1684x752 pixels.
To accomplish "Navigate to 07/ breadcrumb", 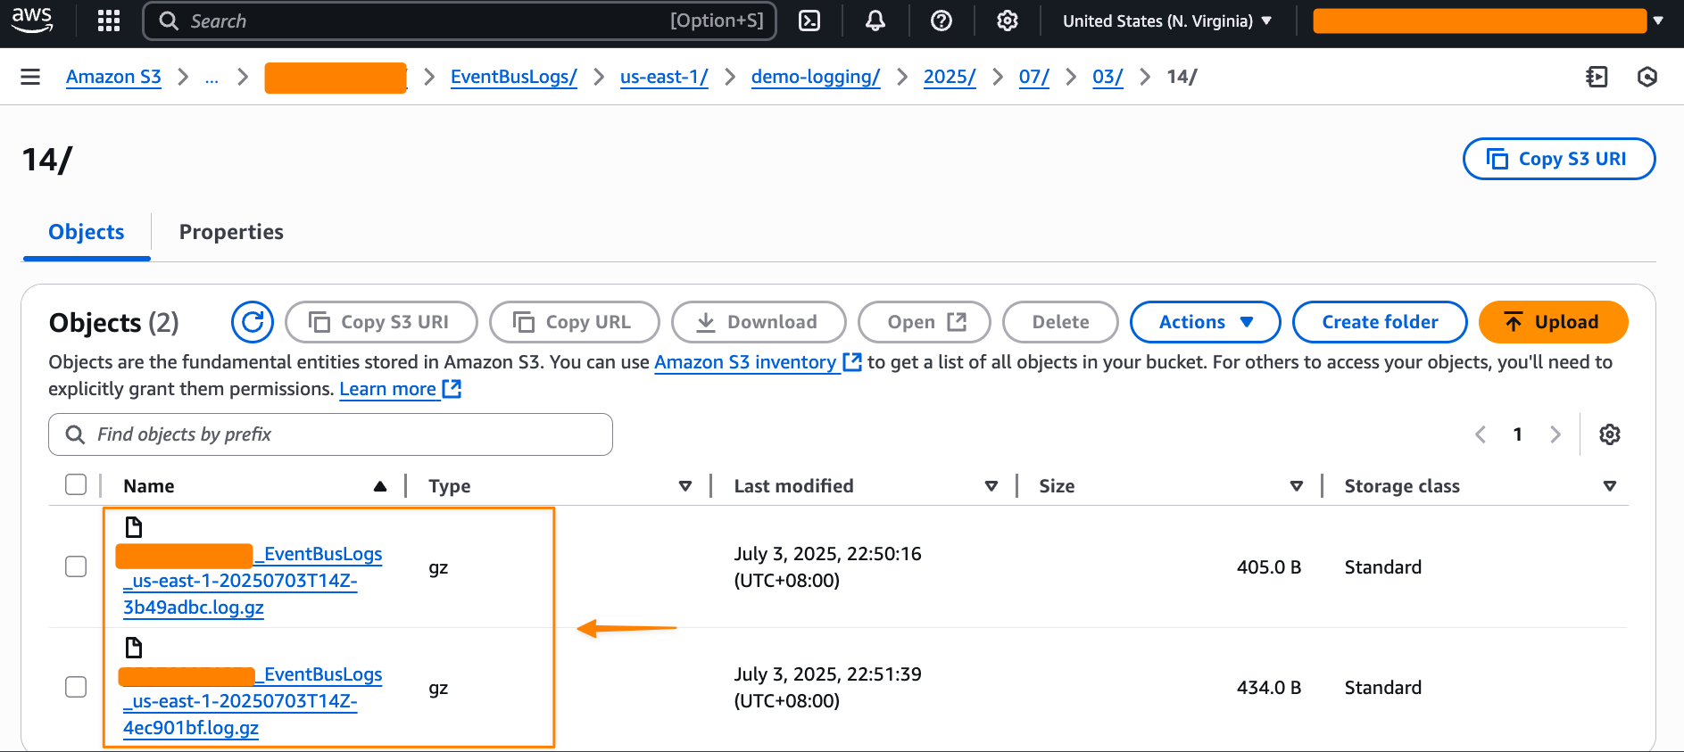I will pos(1034,77).
